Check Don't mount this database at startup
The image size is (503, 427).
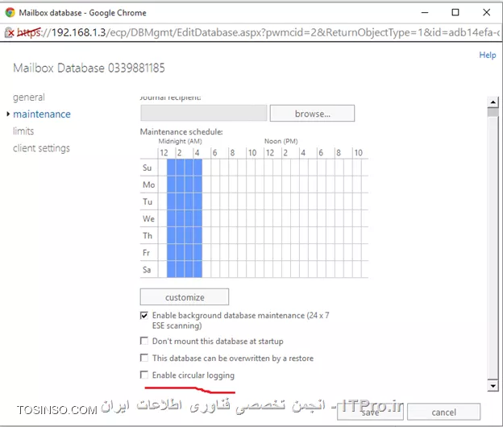(144, 341)
